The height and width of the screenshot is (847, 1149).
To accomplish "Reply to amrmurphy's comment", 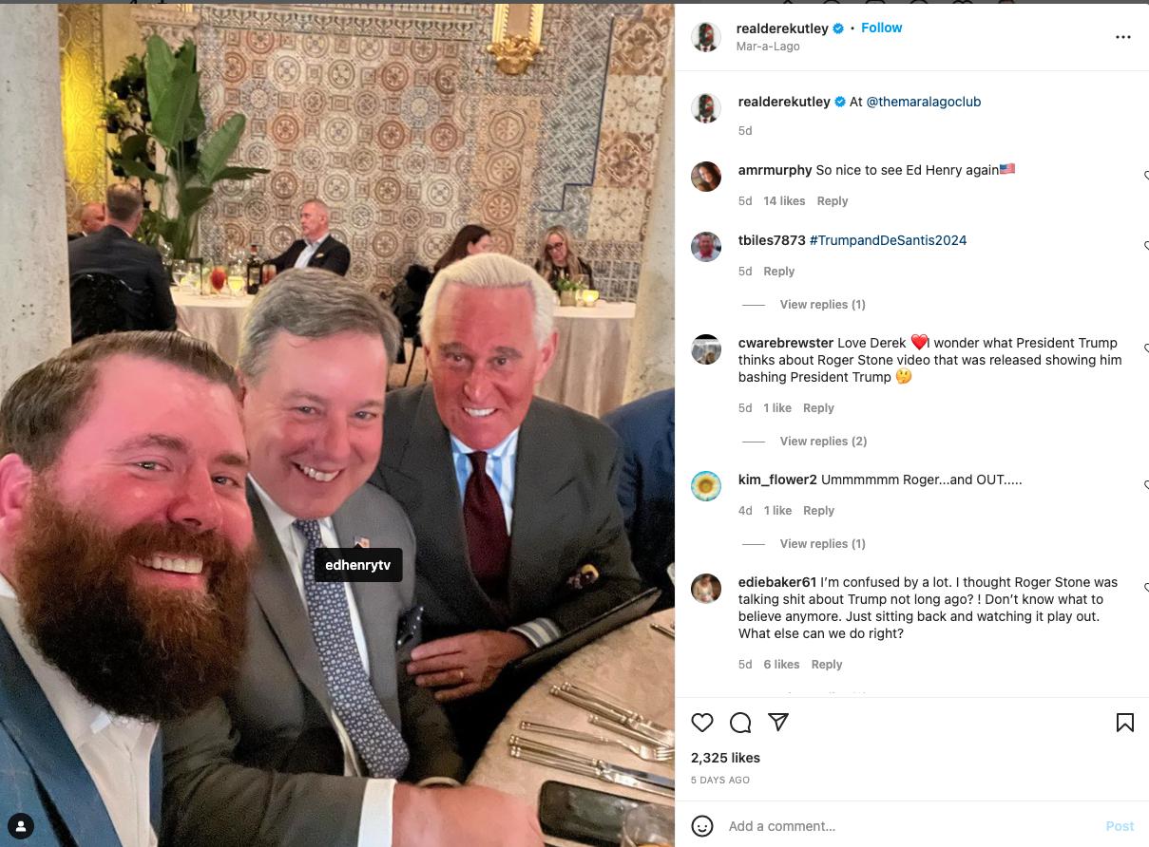I will coord(833,201).
